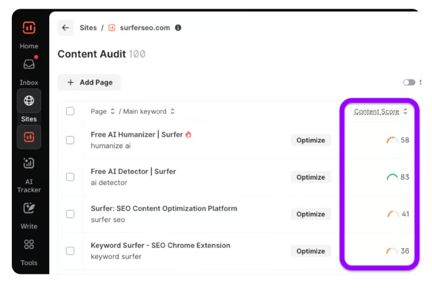Open the Inbox icon in sidebar
Screen dimensions: 432x288
click(29, 65)
